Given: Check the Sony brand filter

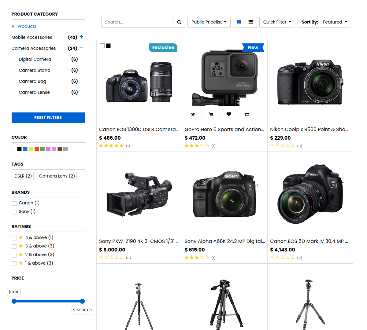Looking at the screenshot, I should coord(14,212).
